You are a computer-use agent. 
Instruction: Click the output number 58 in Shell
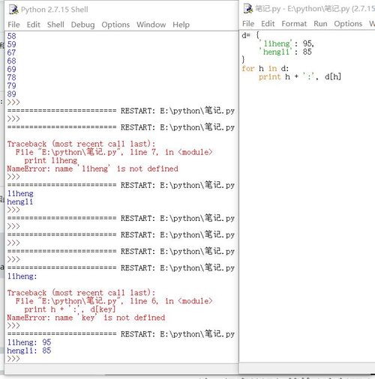(11, 36)
